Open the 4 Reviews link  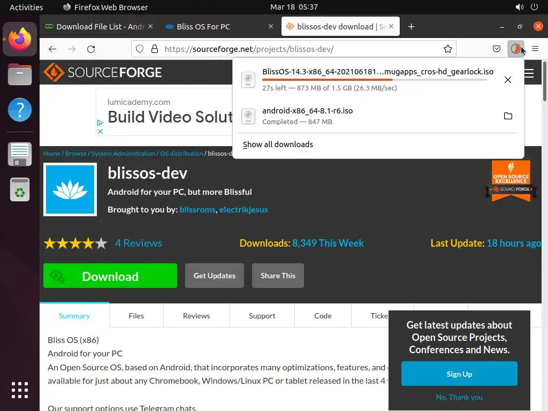(x=139, y=243)
